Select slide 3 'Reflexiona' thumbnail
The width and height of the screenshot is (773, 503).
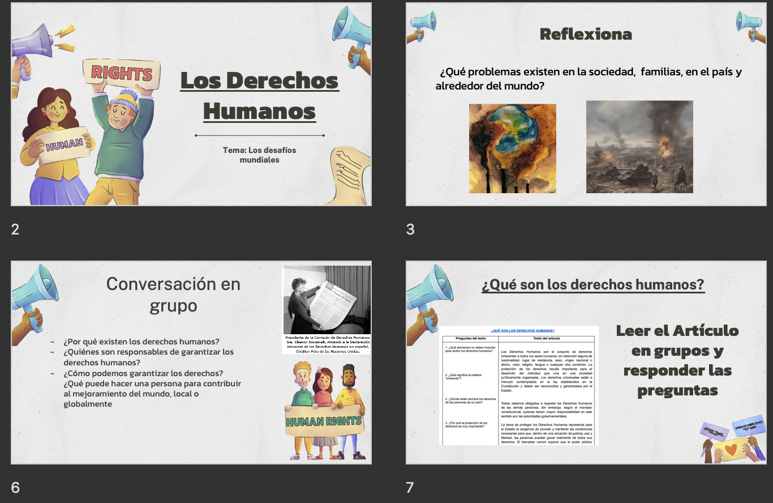click(586, 104)
